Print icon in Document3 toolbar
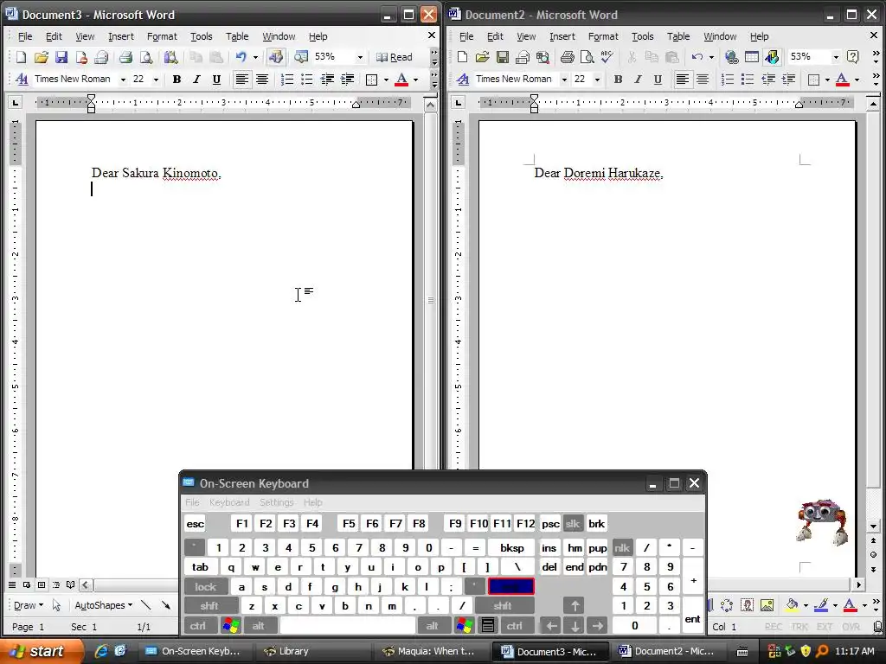Viewport: 886px width, 664px height. (x=125, y=57)
